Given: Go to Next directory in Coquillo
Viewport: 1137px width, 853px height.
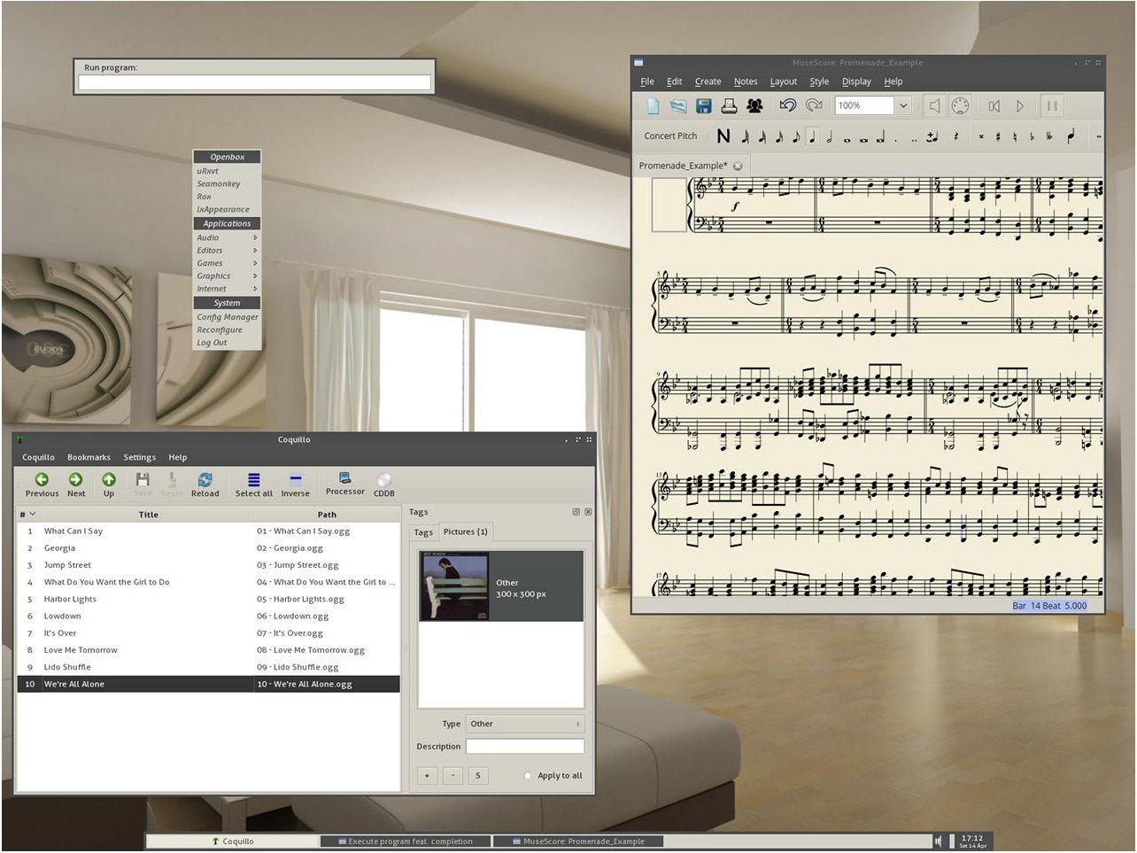Looking at the screenshot, I should [x=76, y=485].
